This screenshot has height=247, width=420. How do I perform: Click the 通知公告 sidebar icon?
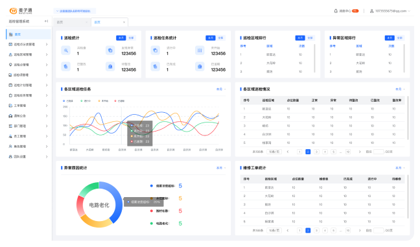[x=10, y=116]
